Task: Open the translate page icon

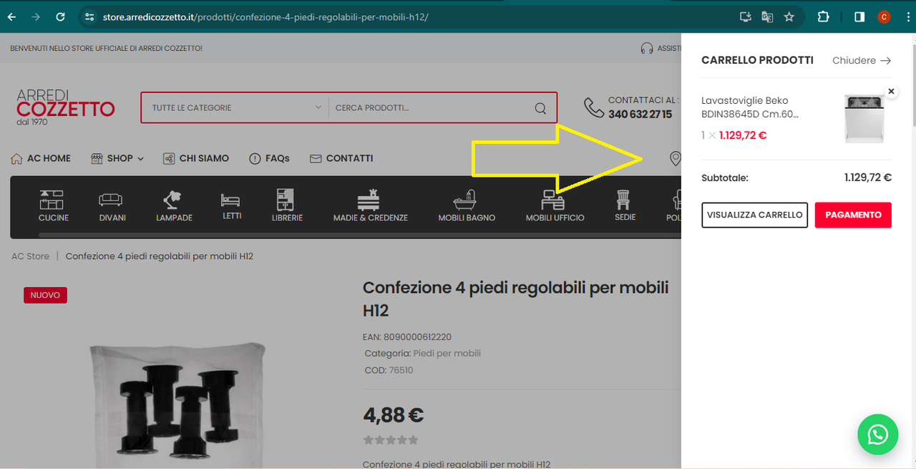Action: (767, 16)
